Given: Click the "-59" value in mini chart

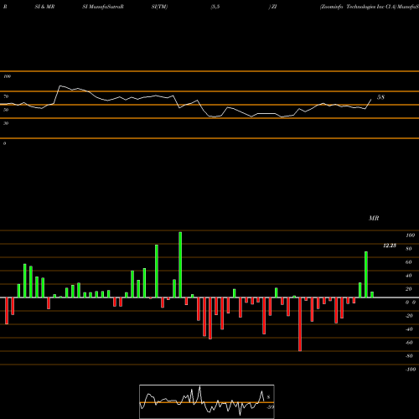Looking at the screenshot, I should [270, 407].
